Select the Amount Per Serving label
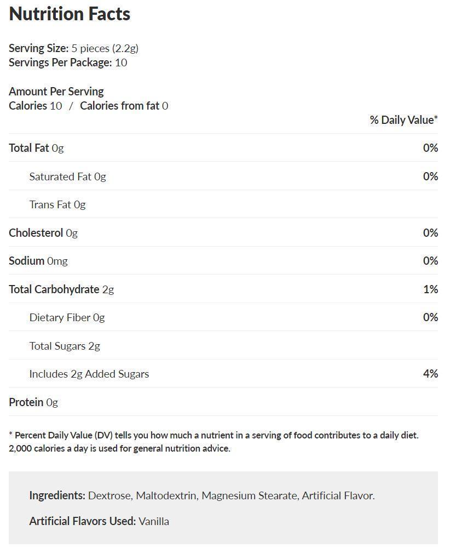Image resolution: width=450 pixels, height=553 pixels. [56, 92]
